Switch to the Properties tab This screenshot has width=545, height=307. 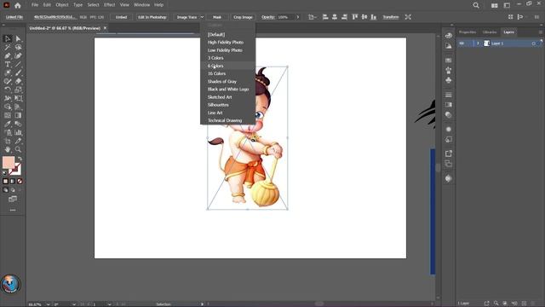coord(468,32)
